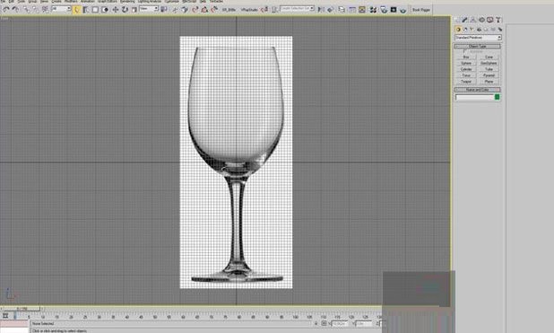Click the Cylinder primitive button
Viewport: 554px width, 333px height.
click(x=466, y=69)
